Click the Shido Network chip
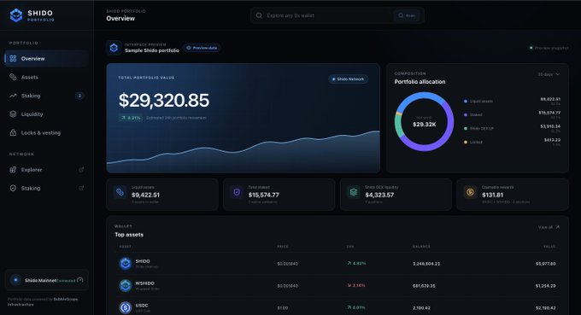The width and height of the screenshot is (581, 315). [348, 79]
